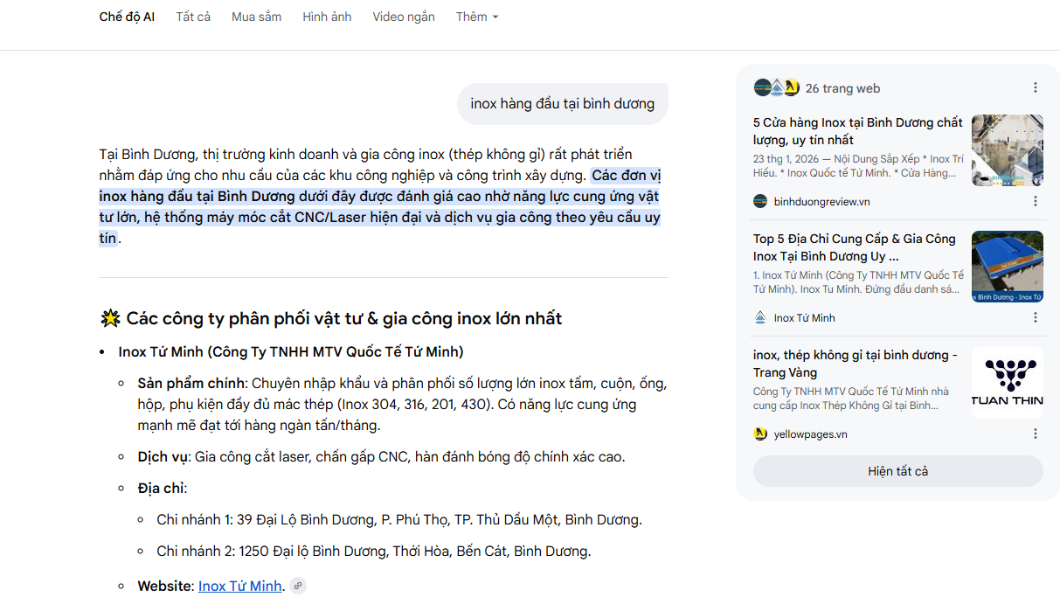The height and width of the screenshot is (597, 1060).
Task: Open the more options for the yellowpages.vn result
Action: 1036,434
